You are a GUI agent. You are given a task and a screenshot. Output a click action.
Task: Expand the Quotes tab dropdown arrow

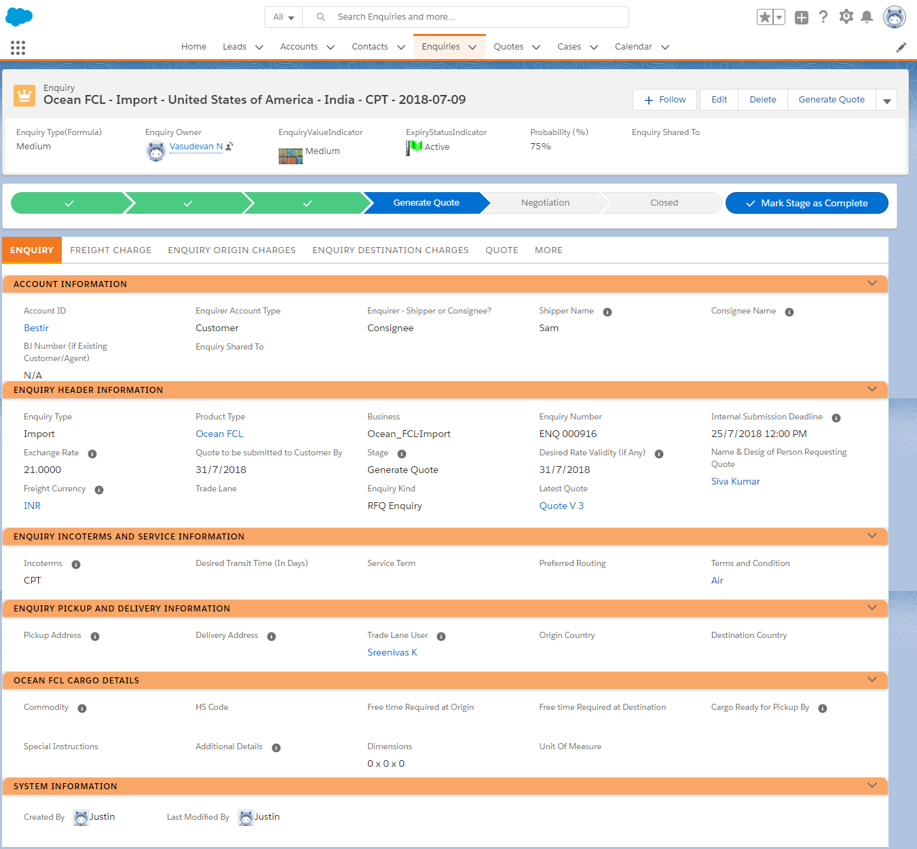click(x=536, y=48)
